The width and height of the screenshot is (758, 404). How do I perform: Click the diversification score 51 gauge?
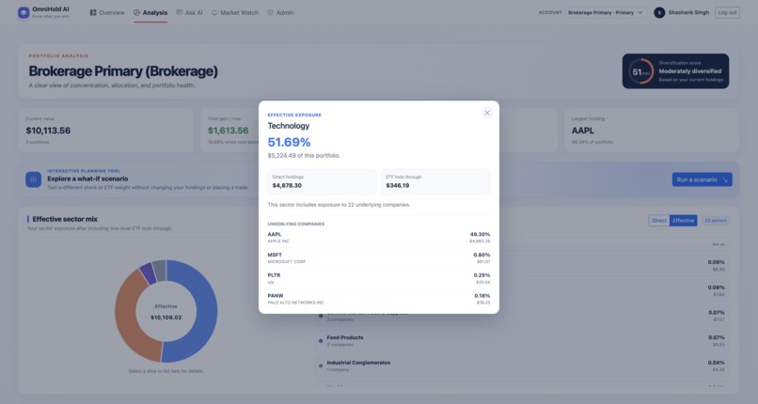point(640,71)
